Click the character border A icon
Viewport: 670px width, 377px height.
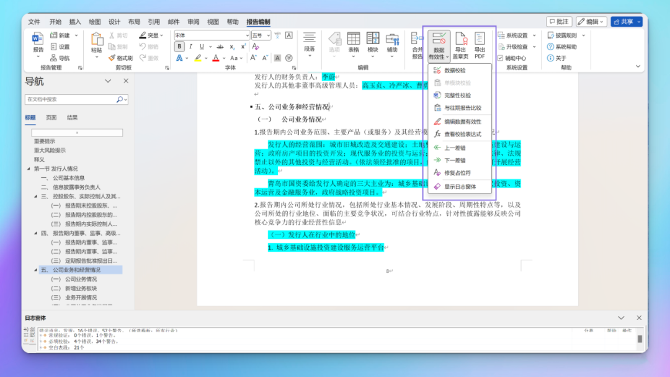pos(289,35)
